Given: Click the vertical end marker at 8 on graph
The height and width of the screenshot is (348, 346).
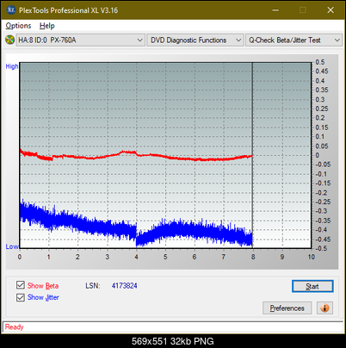Looking at the screenshot, I should (252, 155).
